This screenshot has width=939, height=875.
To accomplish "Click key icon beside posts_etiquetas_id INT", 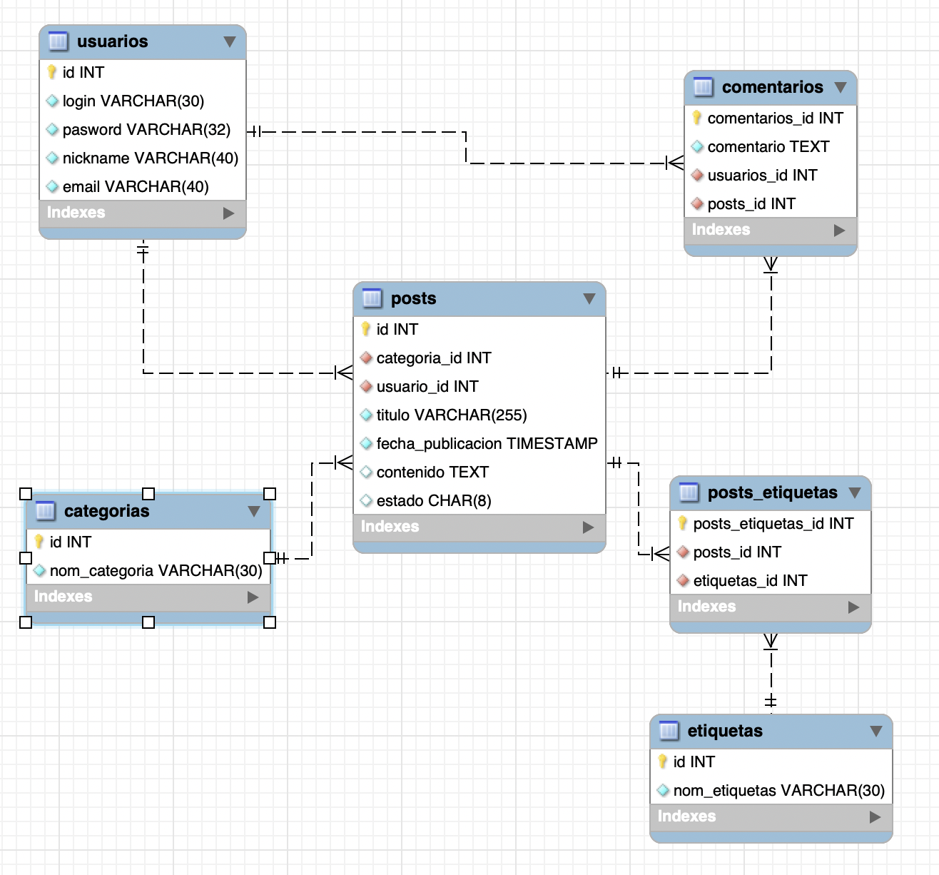I will (682, 523).
